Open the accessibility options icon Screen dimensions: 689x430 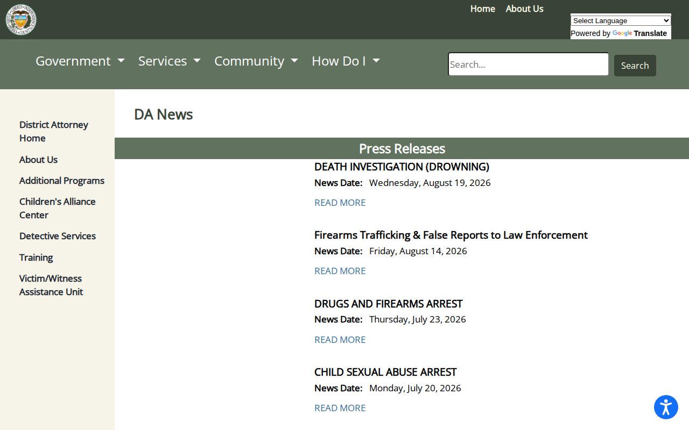[666, 407]
